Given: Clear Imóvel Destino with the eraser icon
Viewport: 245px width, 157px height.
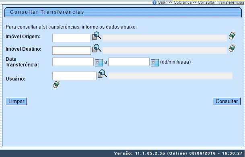Looking at the screenshot, I should click(232, 48).
